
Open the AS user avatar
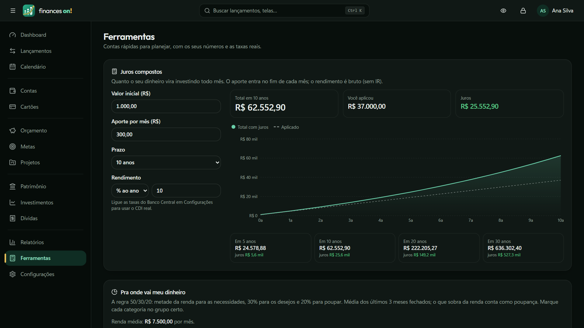543,11
